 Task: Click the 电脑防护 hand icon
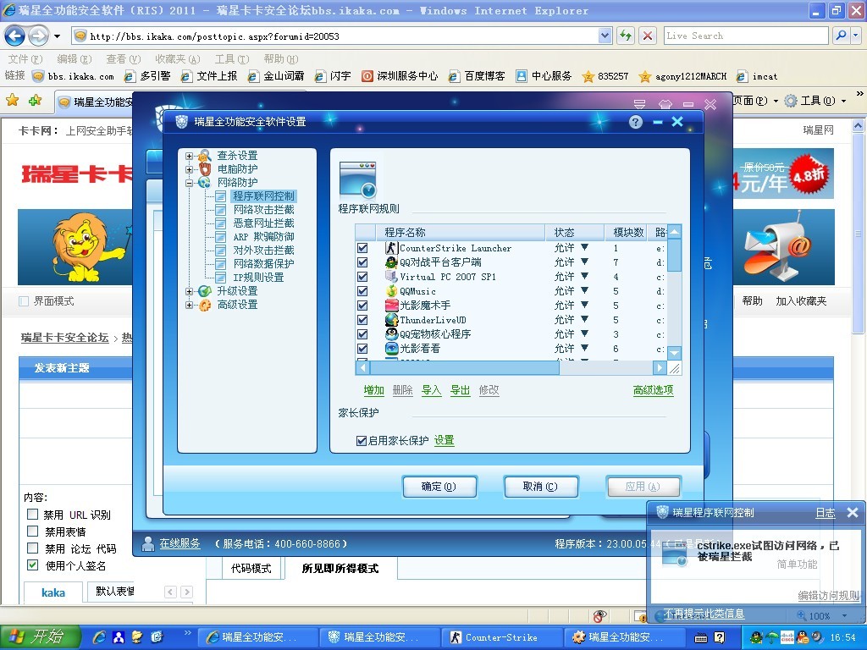(205, 169)
